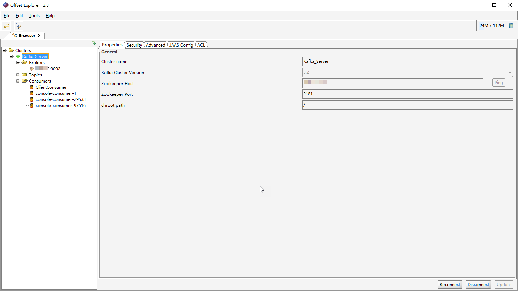Image resolution: width=518 pixels, height=291 pixels.
Task: Click the Topics folder icon
Action: (x=25, y=75)
